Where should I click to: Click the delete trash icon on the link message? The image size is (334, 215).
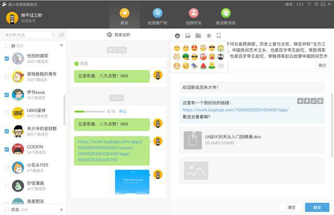point(320,101)
